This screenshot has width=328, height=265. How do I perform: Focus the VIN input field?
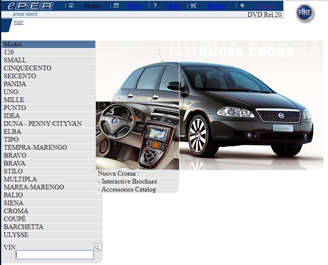tap(54, 255)
